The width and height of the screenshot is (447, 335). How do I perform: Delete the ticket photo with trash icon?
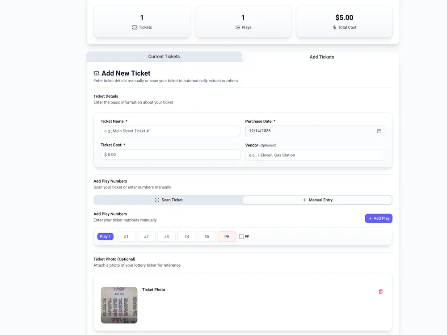coord(381,292)
